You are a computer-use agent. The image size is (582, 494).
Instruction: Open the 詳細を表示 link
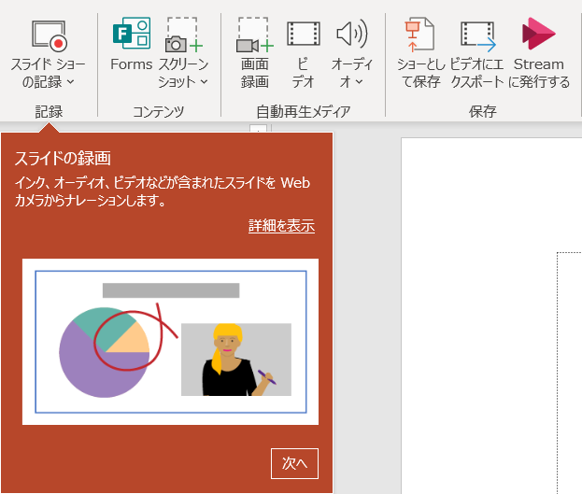[x=281, y=225]
